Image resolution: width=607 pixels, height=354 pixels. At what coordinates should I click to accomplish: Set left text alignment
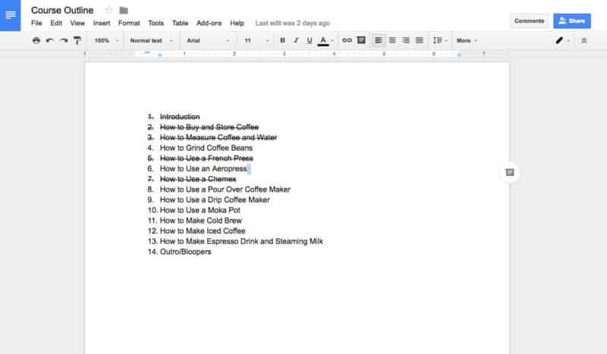(x=379, y=40)
